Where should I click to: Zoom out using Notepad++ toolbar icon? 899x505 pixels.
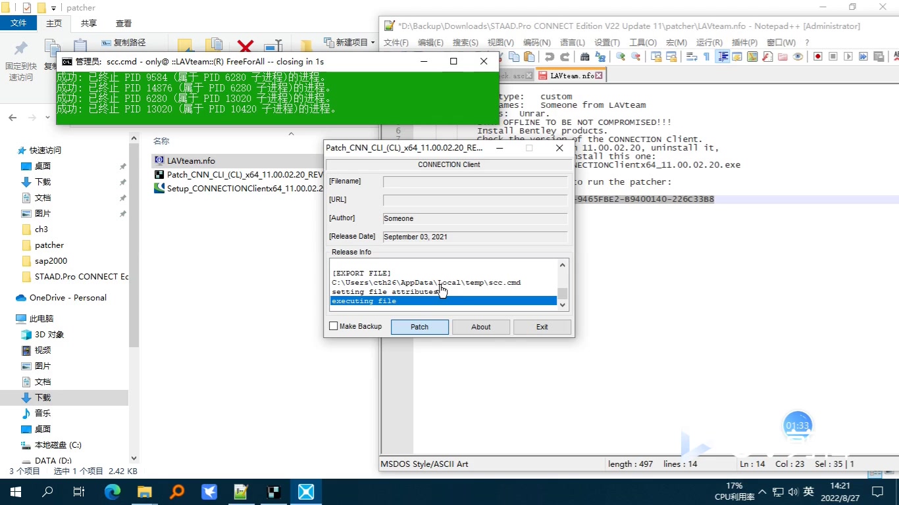(636, 57)
